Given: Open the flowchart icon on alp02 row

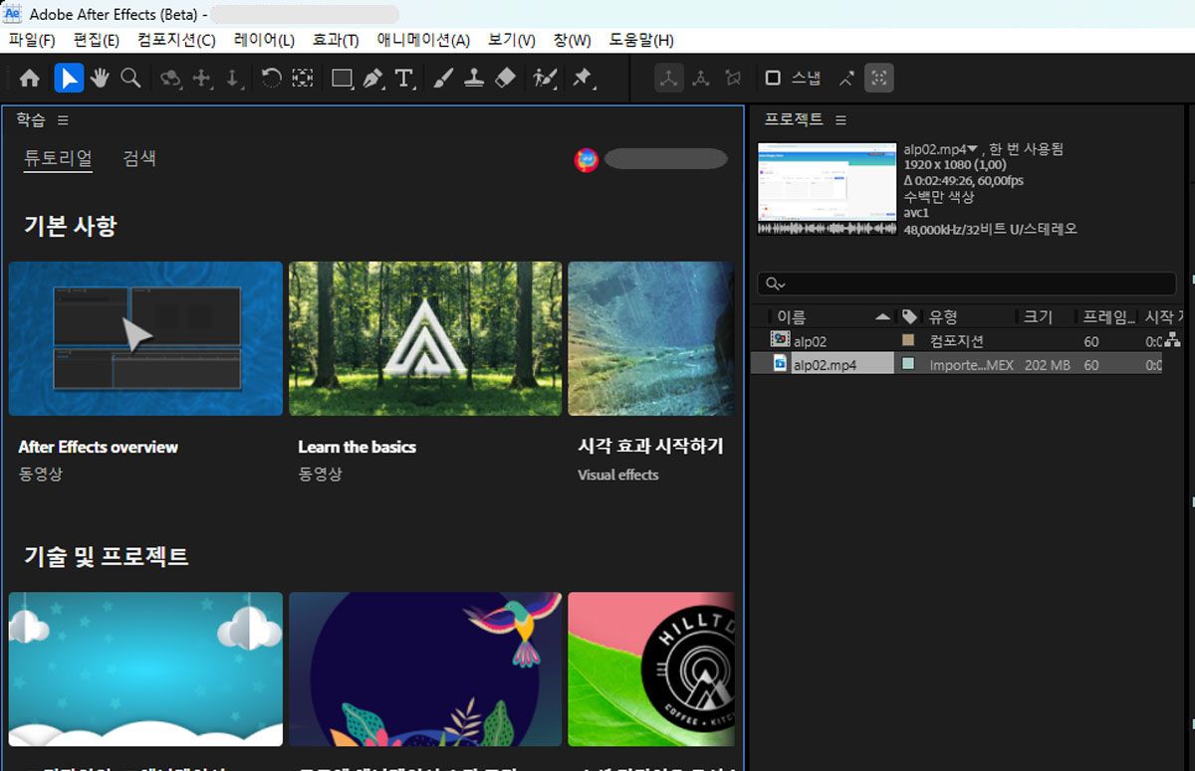Looking at the screenshot, I should 1172,340.
